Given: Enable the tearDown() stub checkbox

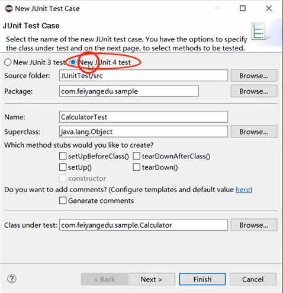Looking at the screenshot, I should pyautogui.click(x=136, y=167).
